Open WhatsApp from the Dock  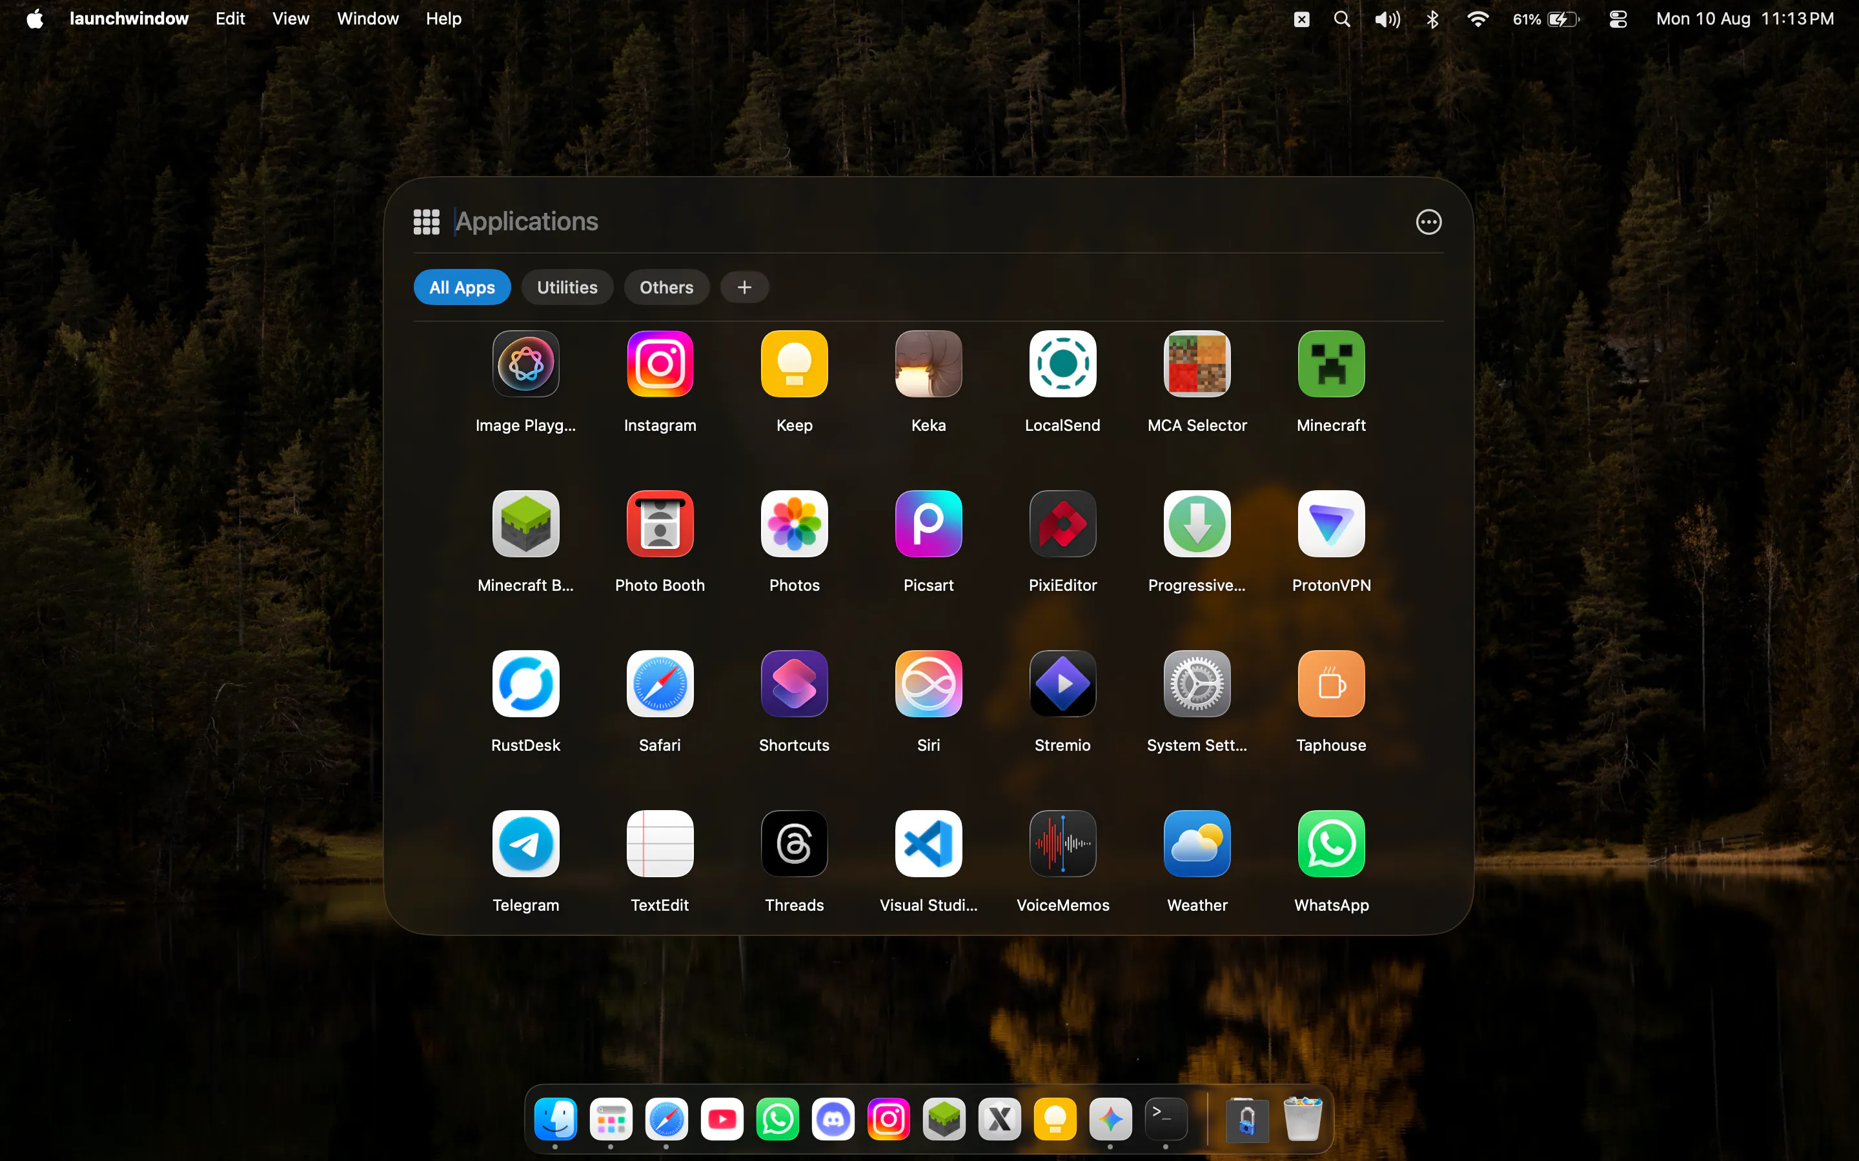(777, 1119)
